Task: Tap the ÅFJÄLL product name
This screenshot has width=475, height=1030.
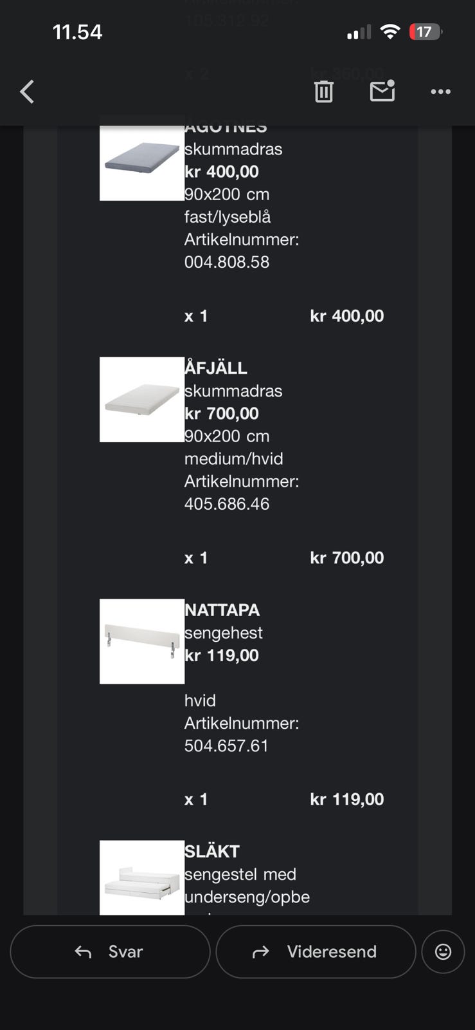Action: coord(216,368)
